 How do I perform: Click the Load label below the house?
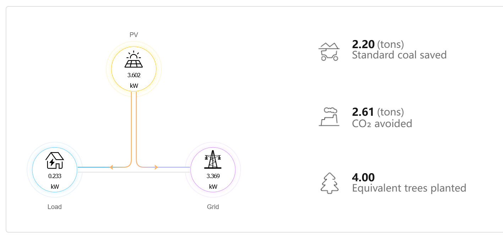click(x=54, y=207)
